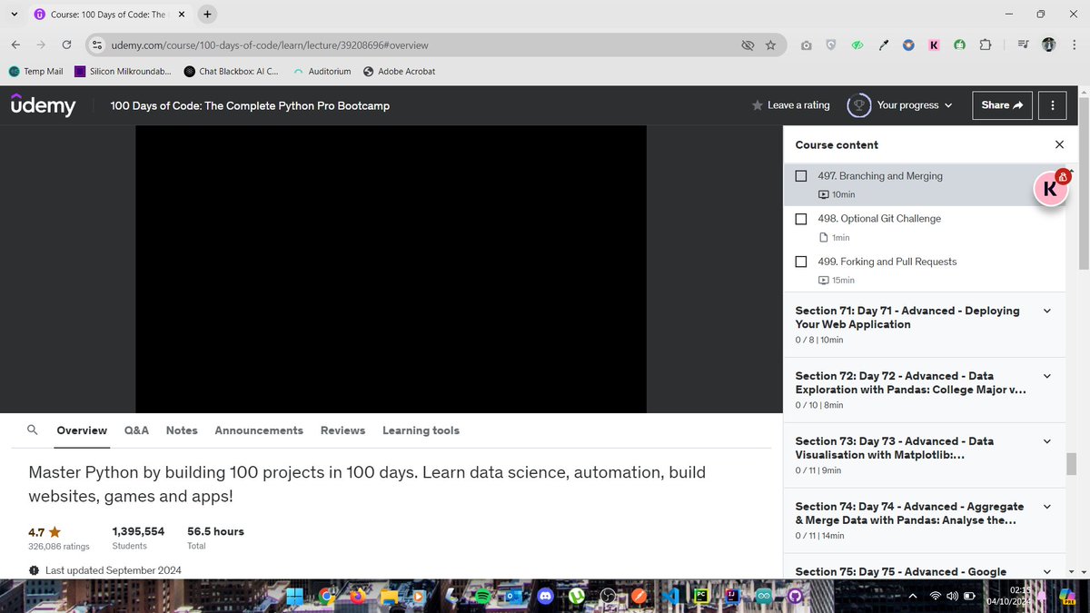Open lecture 497. Branching and Merging
Viewport: 1090px width, 613px height.
point(880,176)
